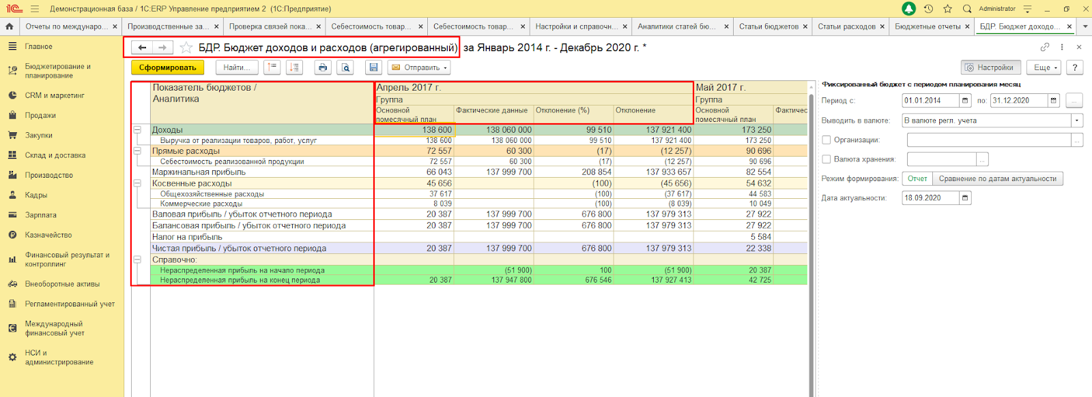This screenshot has height=397, width=1092.
Task: Click the notifications bell icon
Action: (x=908, y=9)
